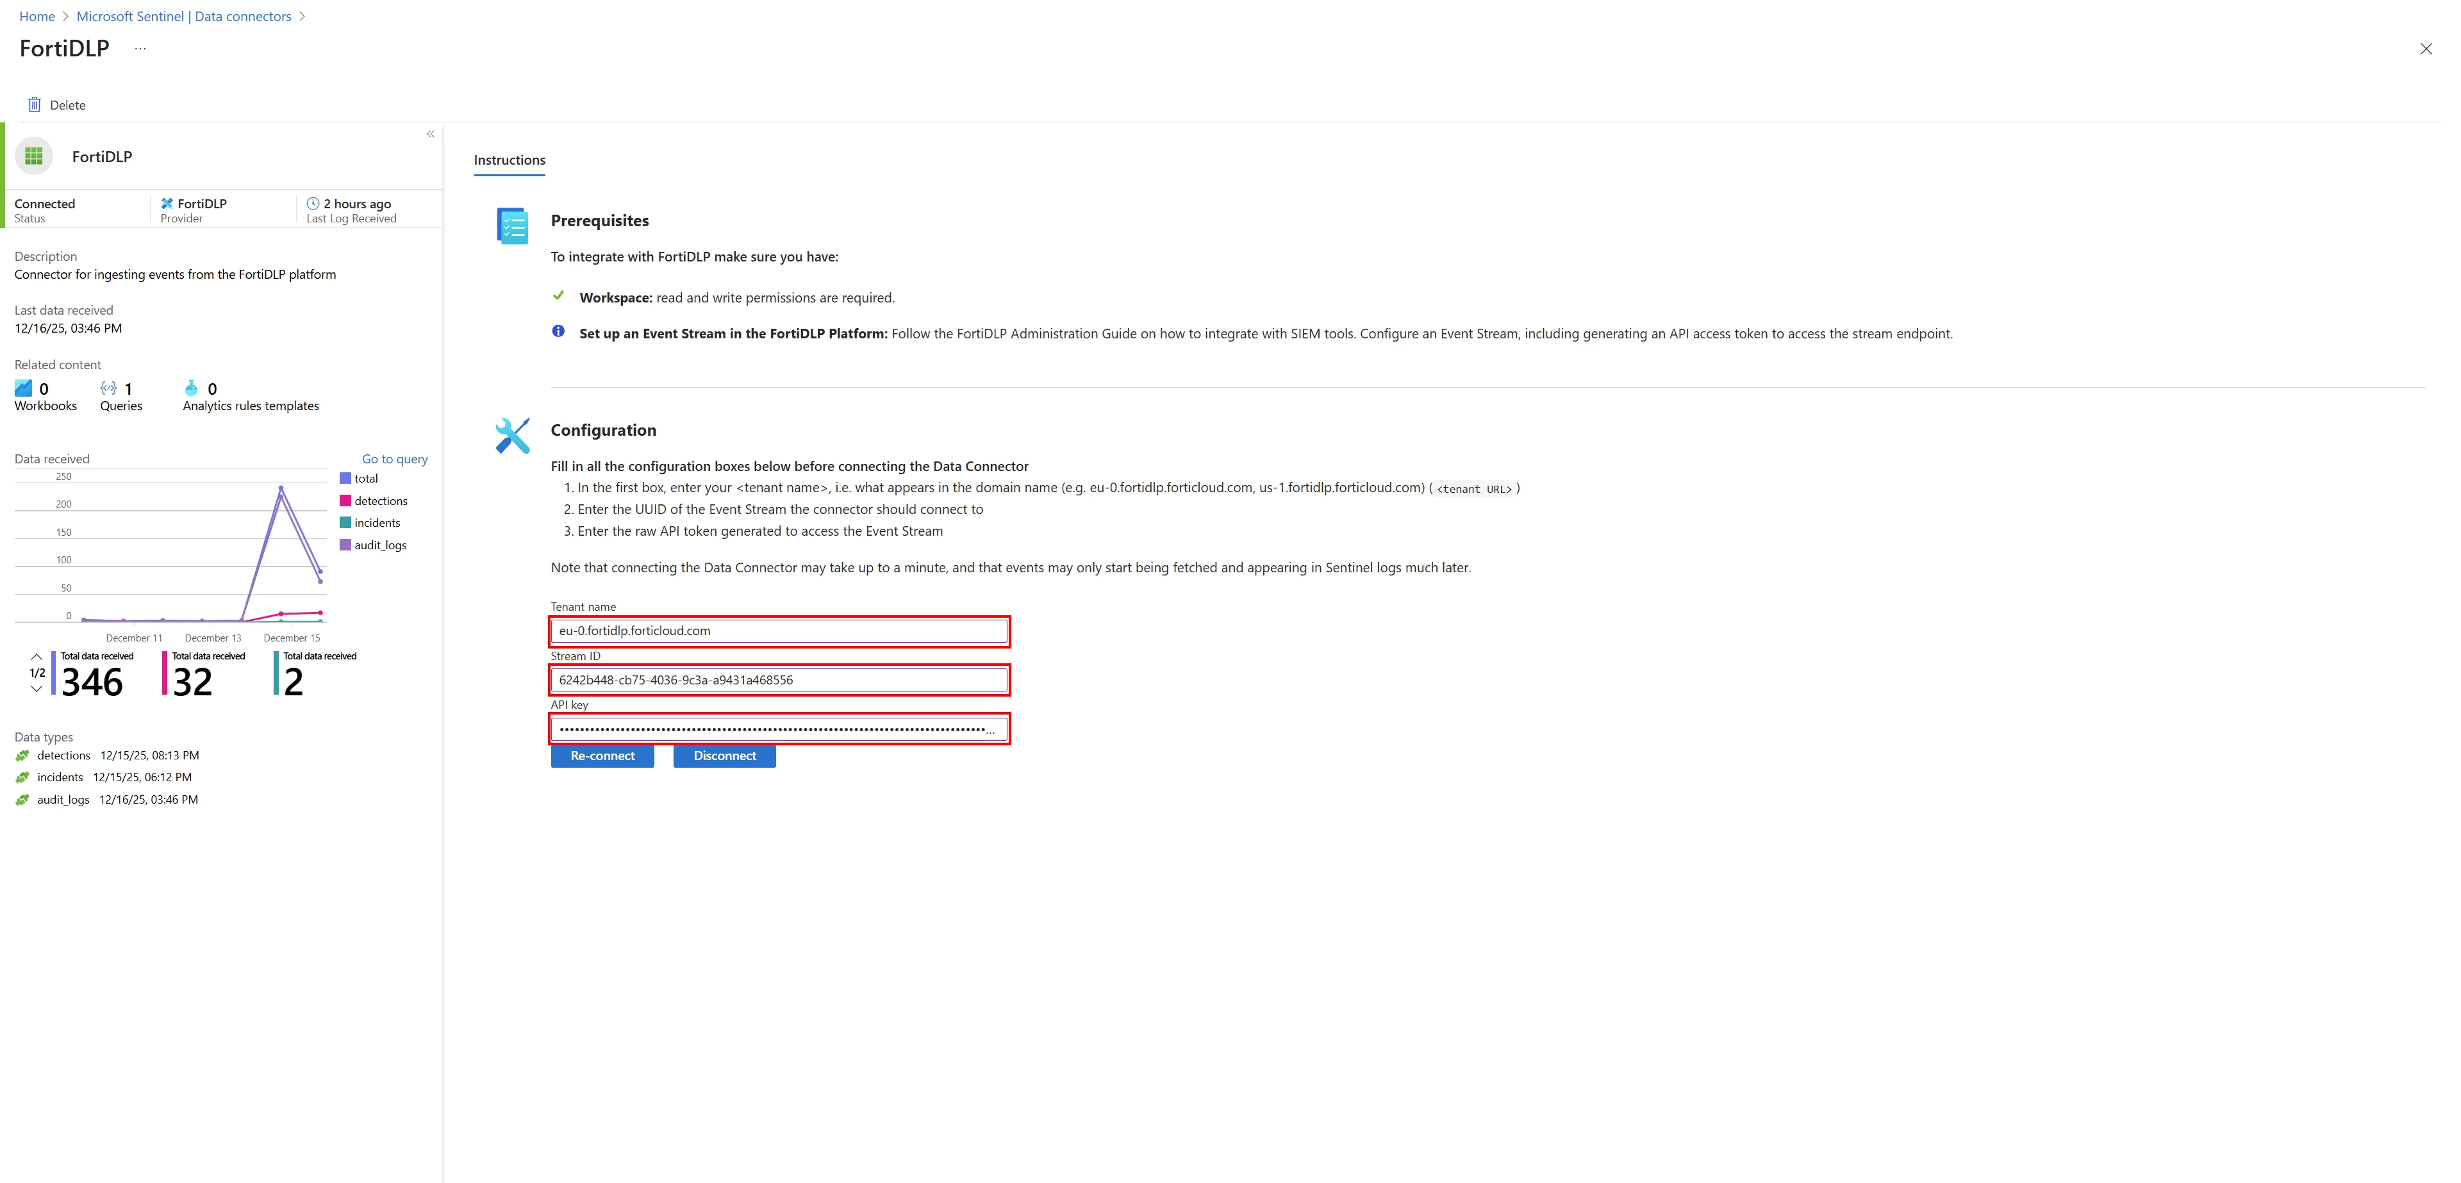Collapse the left details panel
The image size is (2461, 1183).
click(431, 134)
